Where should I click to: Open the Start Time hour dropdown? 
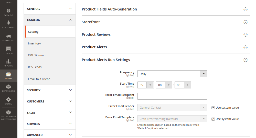145,85
